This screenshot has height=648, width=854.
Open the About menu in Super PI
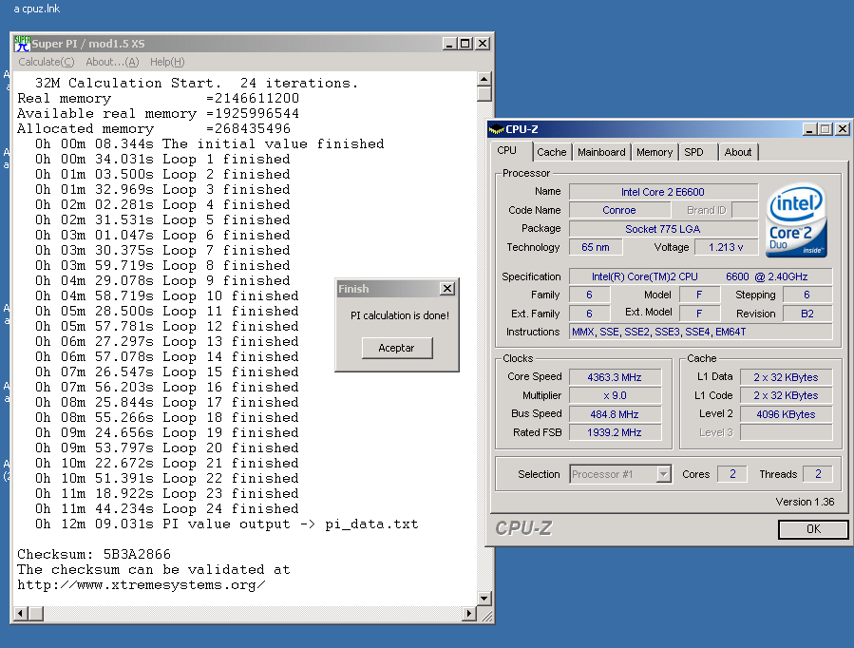[112, 62]
